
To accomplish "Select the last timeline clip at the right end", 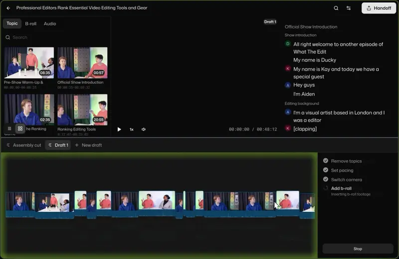I will pyautogui.click(x=307, y=206).
